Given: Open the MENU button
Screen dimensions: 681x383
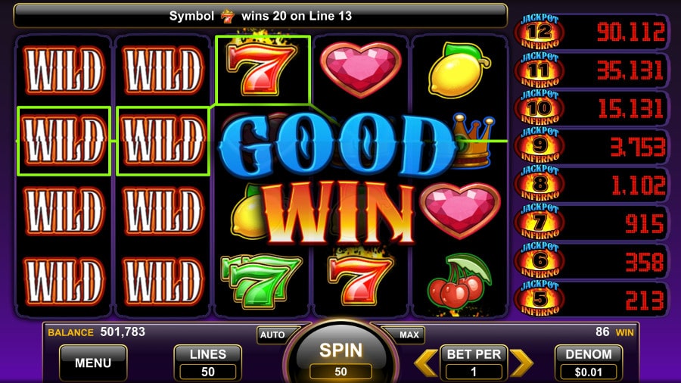Looking at the screenshot, I should [x=93, y=363].
